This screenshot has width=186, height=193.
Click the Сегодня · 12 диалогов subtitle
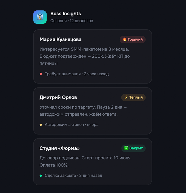pos(72,21)
